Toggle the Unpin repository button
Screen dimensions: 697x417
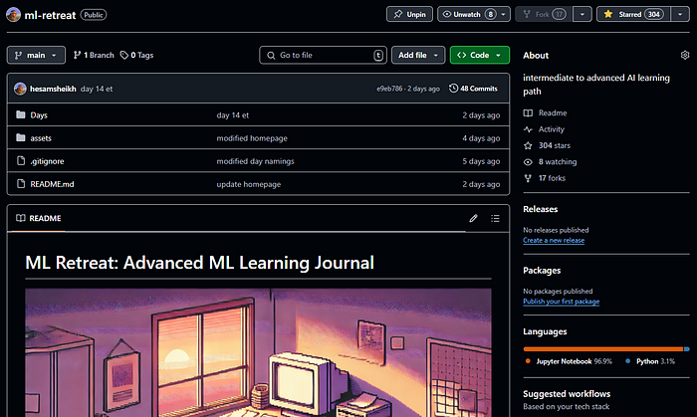409,14
